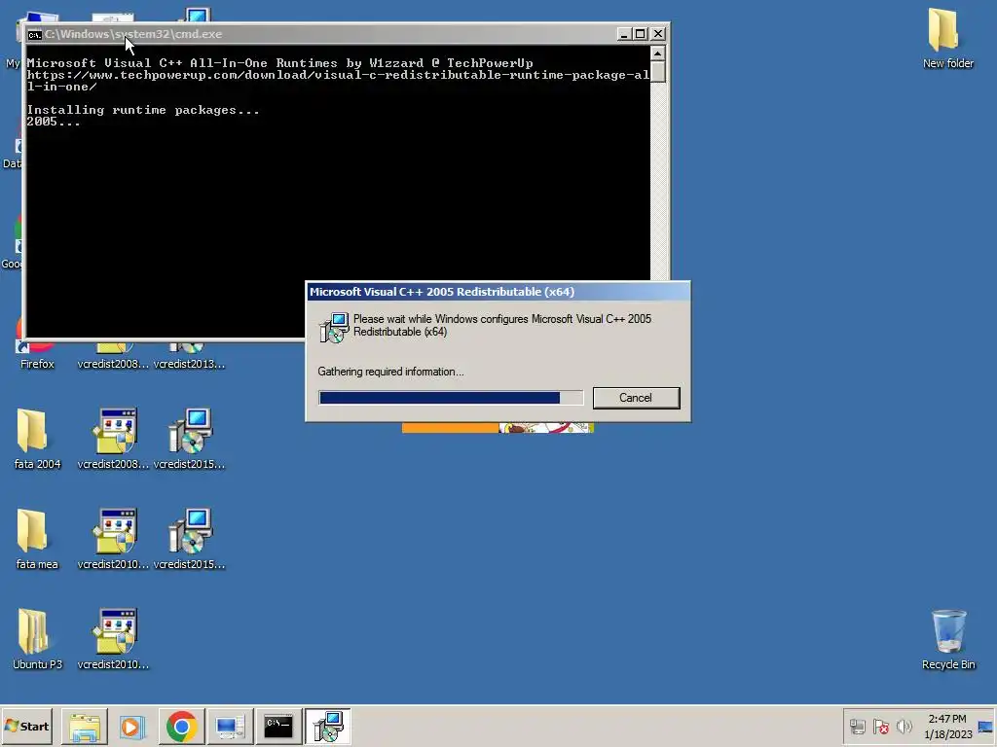
Task: Click the installer progress bar
Action: [x=451, y=398]
